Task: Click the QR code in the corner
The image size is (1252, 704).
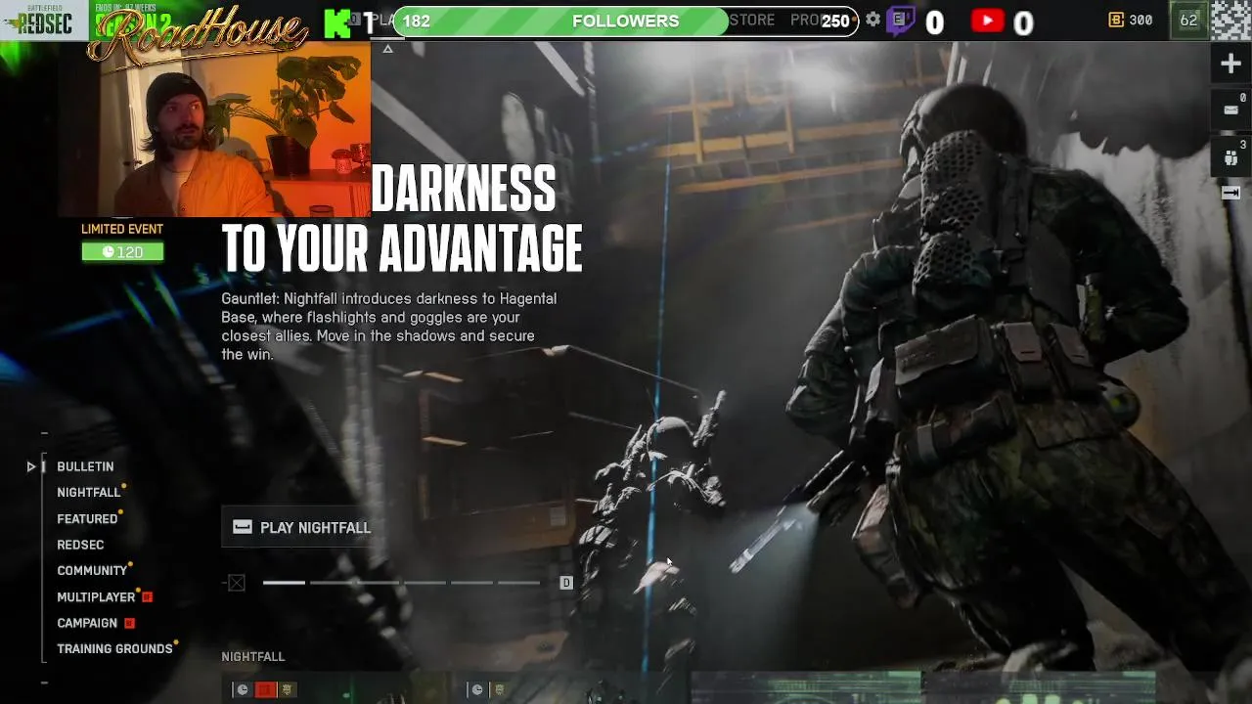Action: 1230,21
